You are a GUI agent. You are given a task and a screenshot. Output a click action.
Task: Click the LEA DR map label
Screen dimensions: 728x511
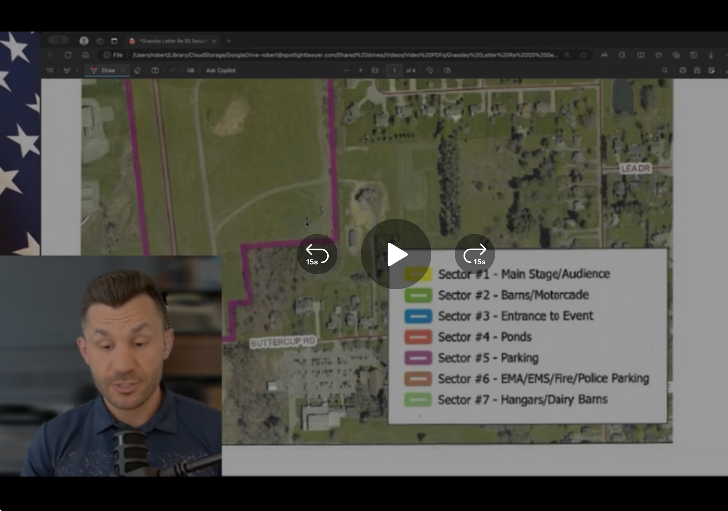tap(636, 169)
